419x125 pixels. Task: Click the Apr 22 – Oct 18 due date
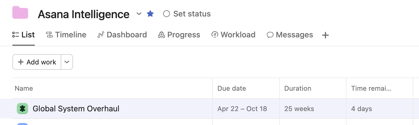242,109
